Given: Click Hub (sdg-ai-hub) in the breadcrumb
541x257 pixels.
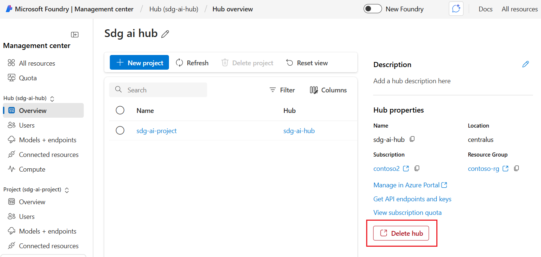Looking at the screenshot, I should coord(174,9).
